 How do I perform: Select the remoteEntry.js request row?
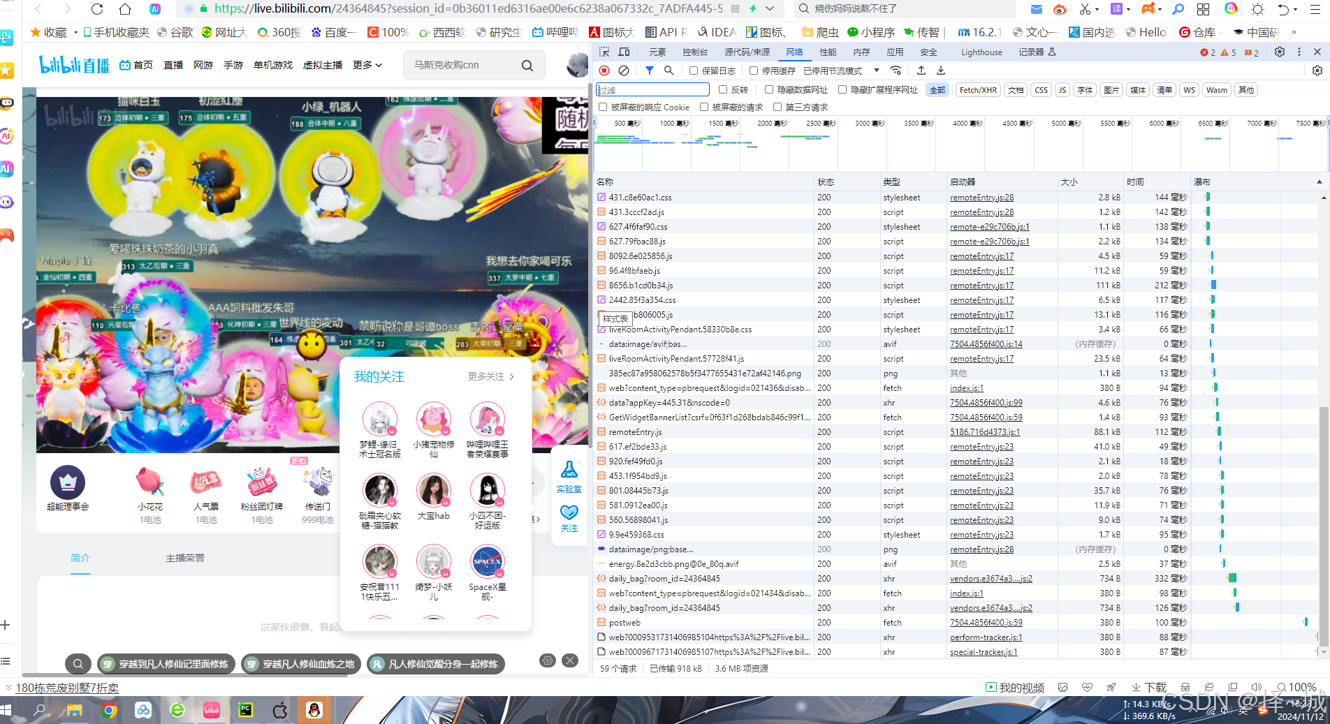(961, 431)
